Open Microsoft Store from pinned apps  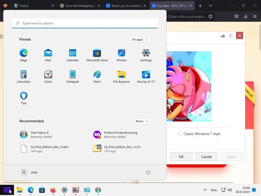pos(97,55)
